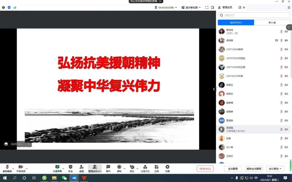Viewport: 292px width, 182px height.
Task: Enter full screen via the top toolbar icon
Action: tap(207, 8)
